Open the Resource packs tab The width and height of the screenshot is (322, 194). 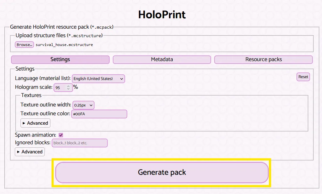(x=263, y=60)
